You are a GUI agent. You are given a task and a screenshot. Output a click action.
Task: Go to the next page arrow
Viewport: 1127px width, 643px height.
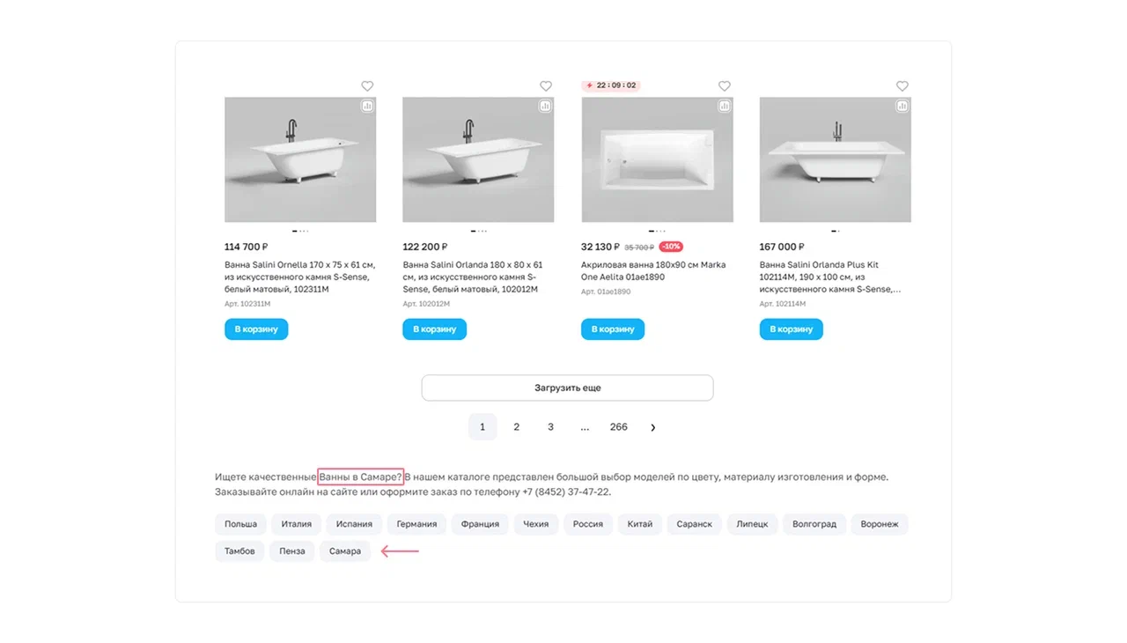652,427
